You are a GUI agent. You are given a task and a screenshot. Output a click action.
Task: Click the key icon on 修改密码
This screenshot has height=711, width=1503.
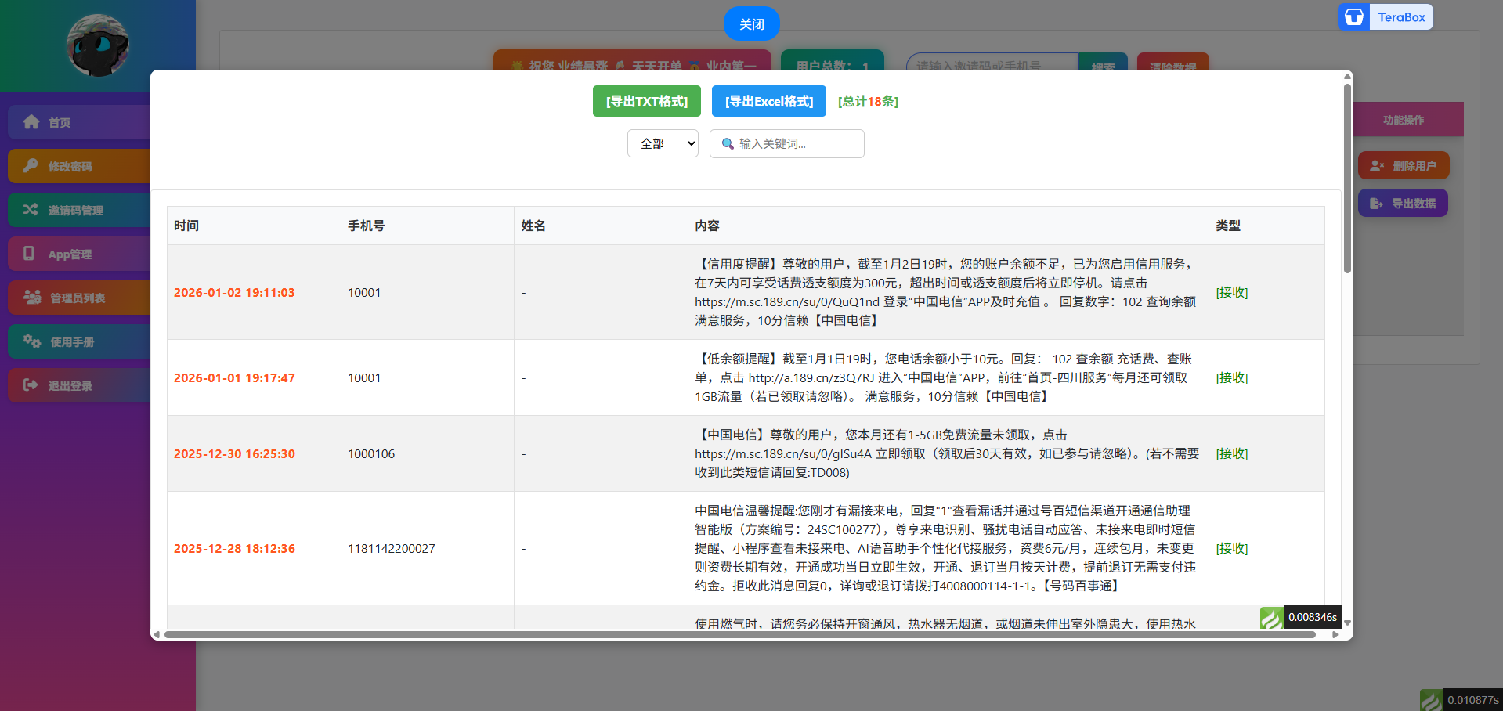[x=31, y=166]
